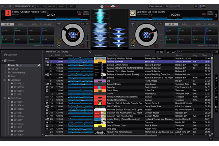Click the play/pause button on deck 1
This screenshot has height=146, width=219.
pyautogui.click(x=59, y=46)
